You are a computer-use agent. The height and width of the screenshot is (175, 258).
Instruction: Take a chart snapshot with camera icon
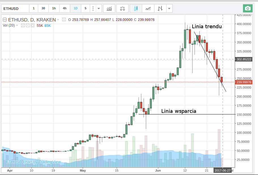[248, 8]
